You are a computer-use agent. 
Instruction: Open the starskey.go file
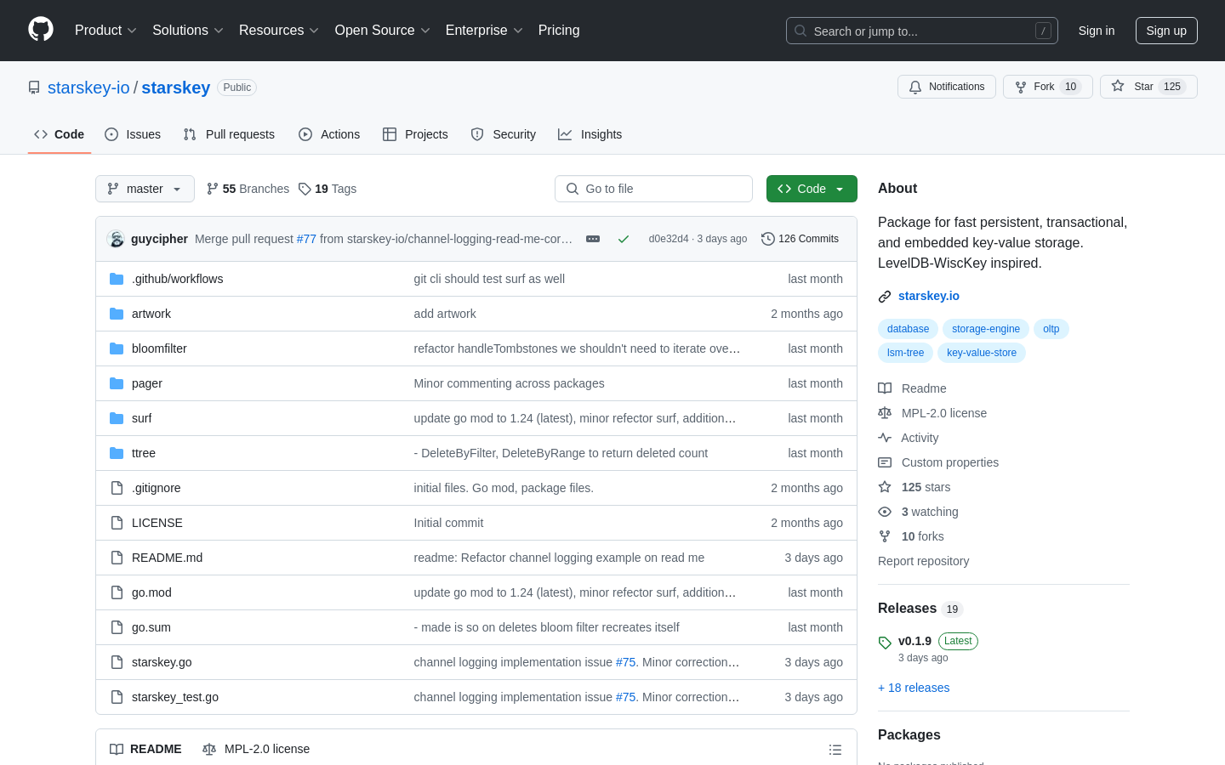(x=162, y=662)
